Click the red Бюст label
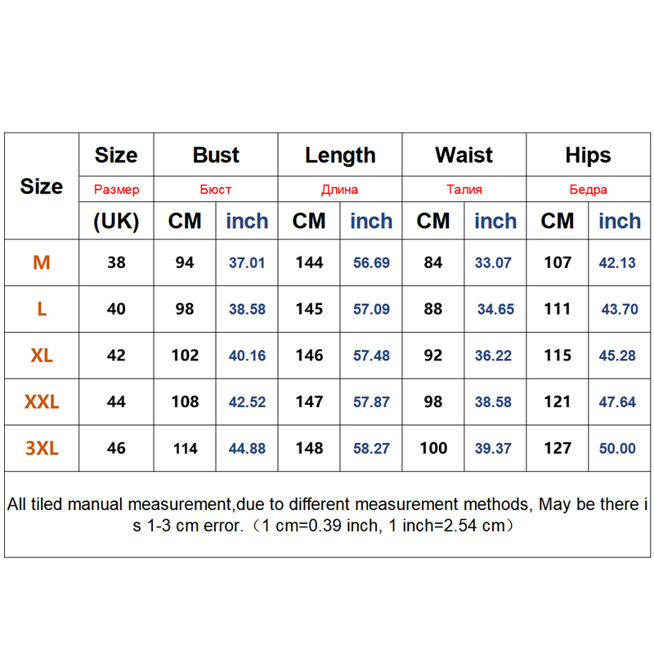Screen dimensions: 654x654 click(216, 190)
